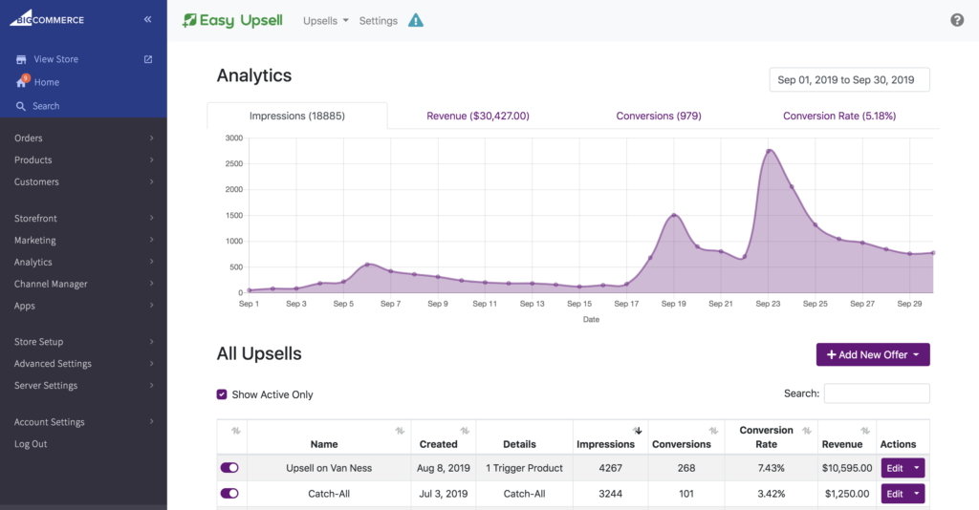Open the Upsells dropdown menu

[x=325, y=21]
